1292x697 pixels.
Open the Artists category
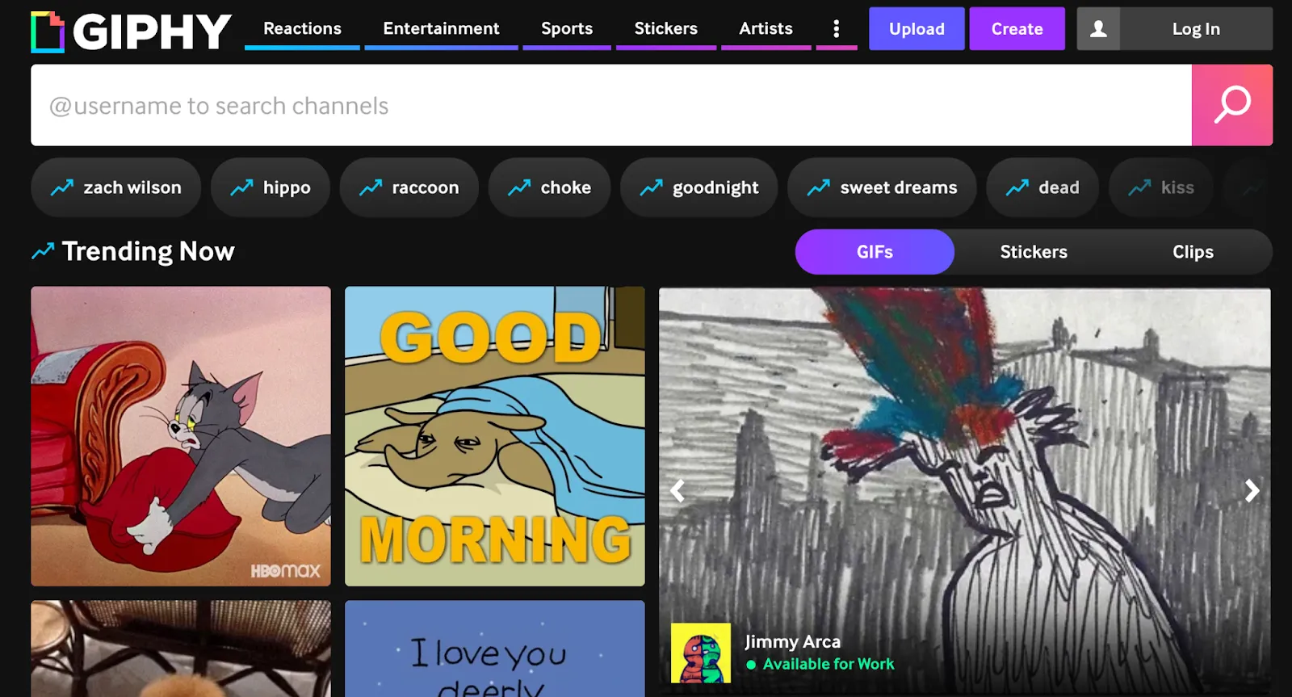point(766,29)
